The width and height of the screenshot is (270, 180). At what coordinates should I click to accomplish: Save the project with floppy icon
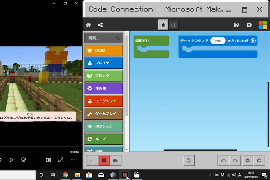coord(189,161)
